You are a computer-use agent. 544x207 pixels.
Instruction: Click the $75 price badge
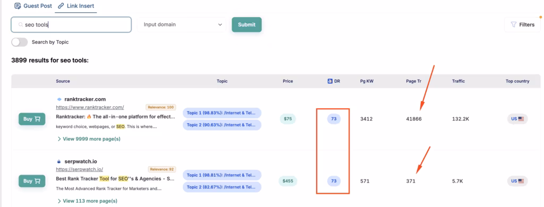(288, 119)
